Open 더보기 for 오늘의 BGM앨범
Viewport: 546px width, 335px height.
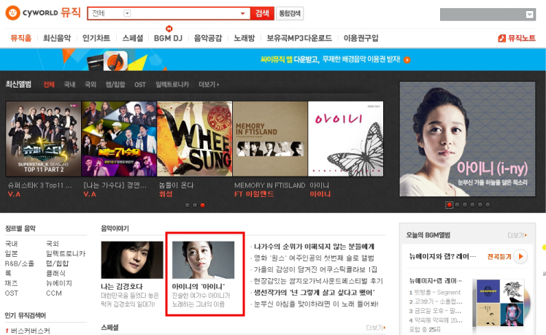pos(517,236)
